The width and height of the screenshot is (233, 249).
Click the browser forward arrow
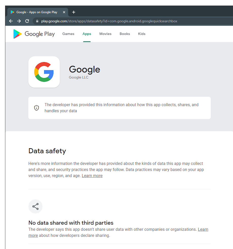[19, 21]
